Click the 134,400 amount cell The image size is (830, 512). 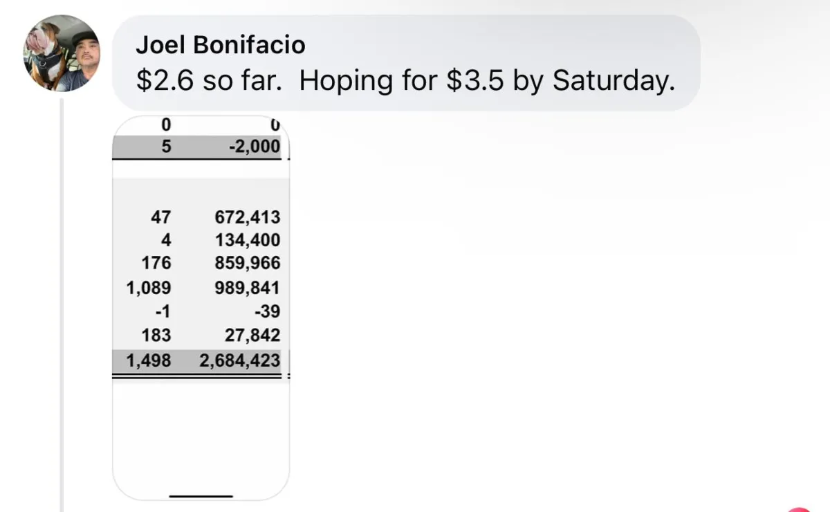click(247, 241)
